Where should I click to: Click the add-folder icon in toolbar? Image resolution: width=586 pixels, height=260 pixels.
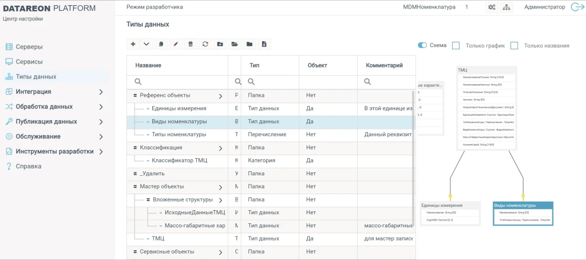220,44
